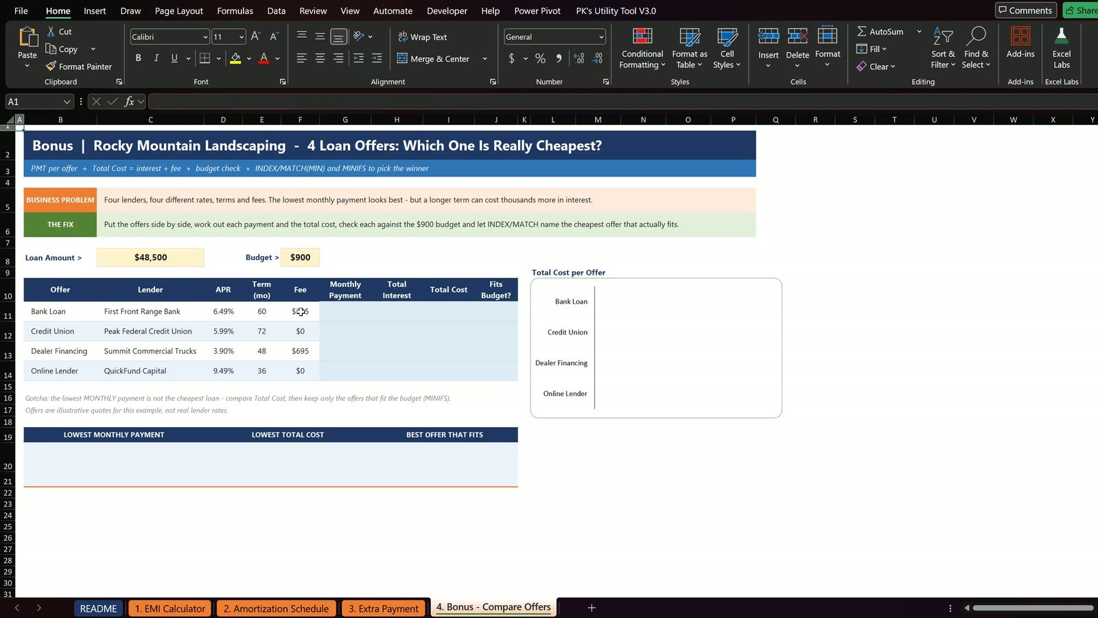This screenshot has height=618, width=1098.
Task: Open Sort & Filter menu
Action: [943, 49]
